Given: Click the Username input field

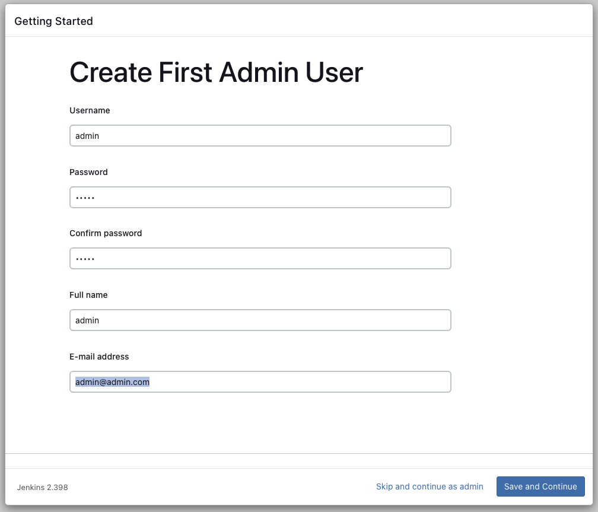Looking at the screenshot, I should click(x=260, y=135).
